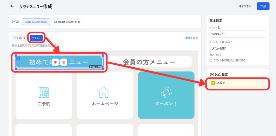Switch to カスタム tab
This screenshot has width=276, height=136.
[36, 38]
